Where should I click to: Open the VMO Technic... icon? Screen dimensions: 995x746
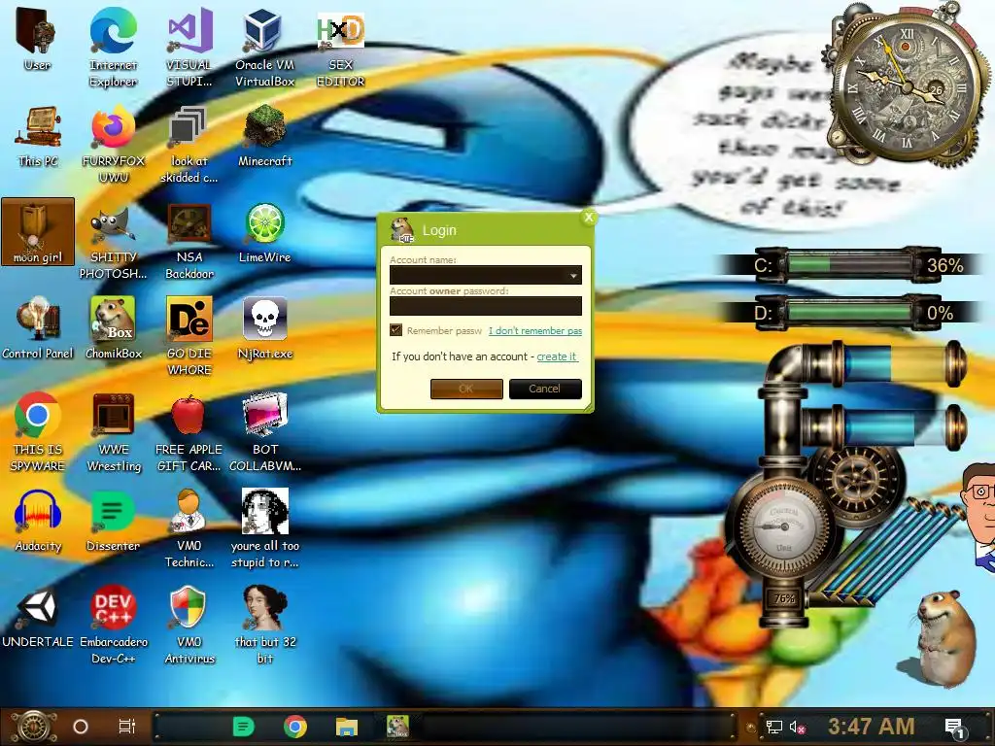[x=189, y=529]
